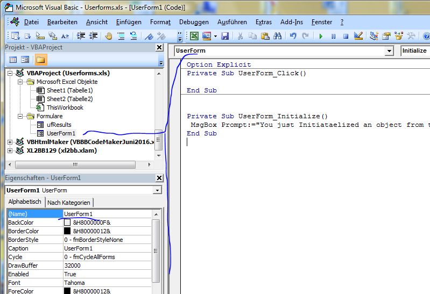430x294 pixels.
Task: Toggle breakpoint with the hand icon
Action: tap(109, 36)
